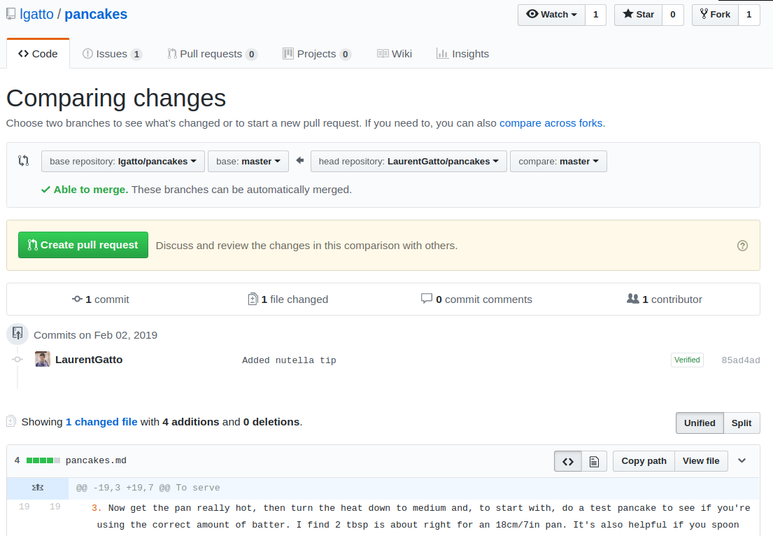Switch the diff to Split view
The image size is (773, 536).
click(x=741, y=423)
